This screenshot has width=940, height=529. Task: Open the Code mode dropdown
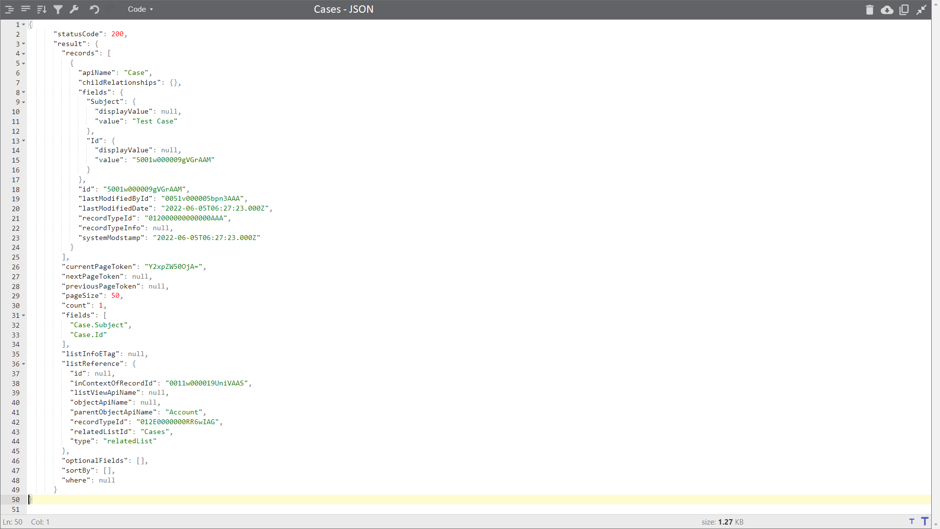pyautogui.click(x=140, y=9)
